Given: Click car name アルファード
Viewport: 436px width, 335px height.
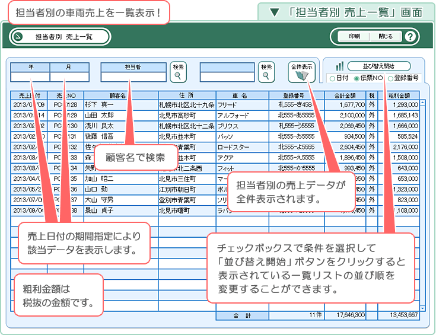Looking at the screenshot, I should coord(233,116).
